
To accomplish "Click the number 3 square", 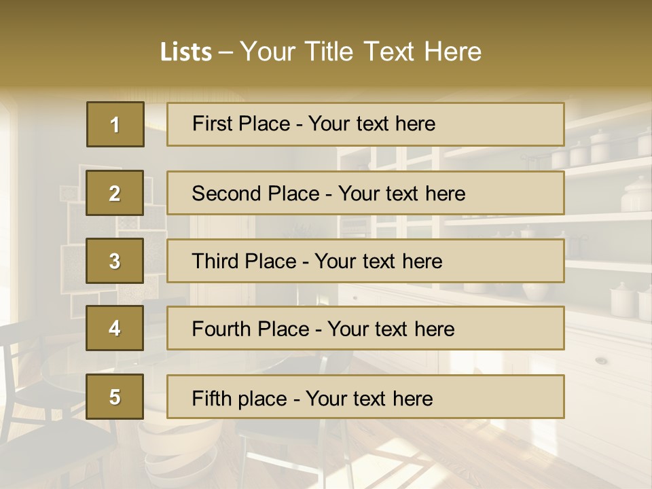I will (x=115, y=261).
